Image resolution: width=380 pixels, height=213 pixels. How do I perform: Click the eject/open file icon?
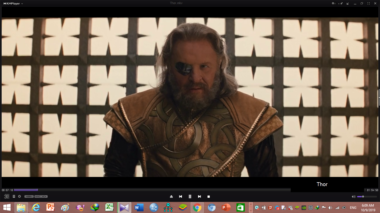coord(171,196)
